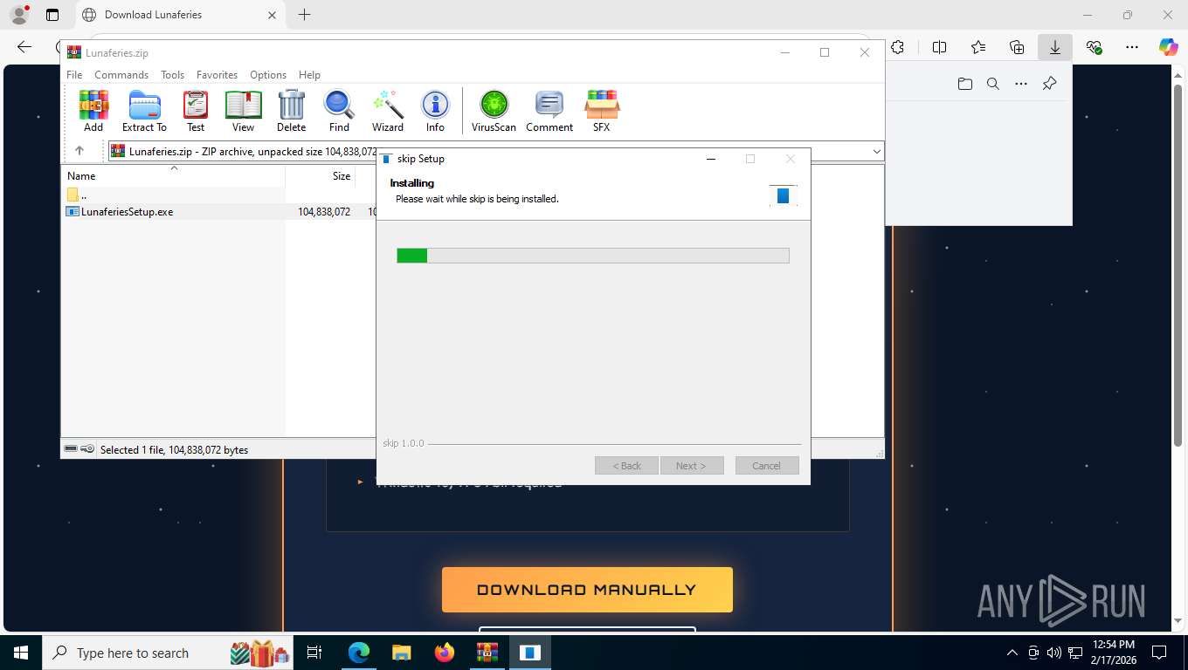Open Edge settings and more menu
The image size is (1188, 670).
[1132, 47]
